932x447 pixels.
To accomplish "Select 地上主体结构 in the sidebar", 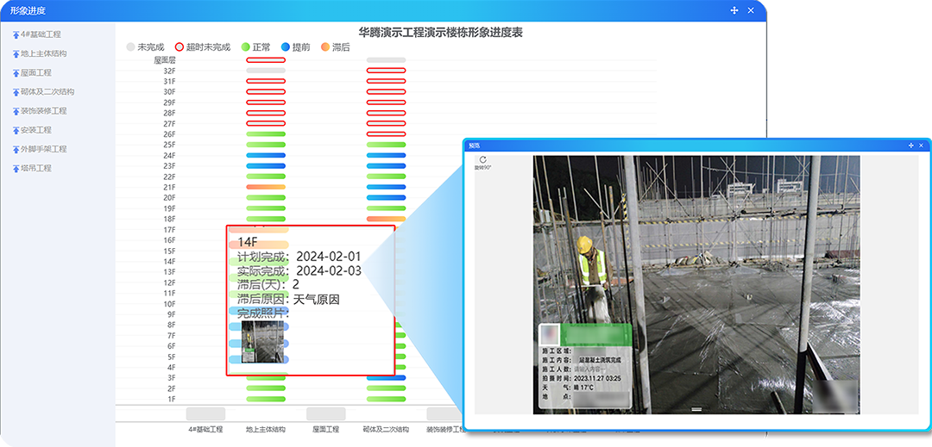I will [x=43, y=54].
